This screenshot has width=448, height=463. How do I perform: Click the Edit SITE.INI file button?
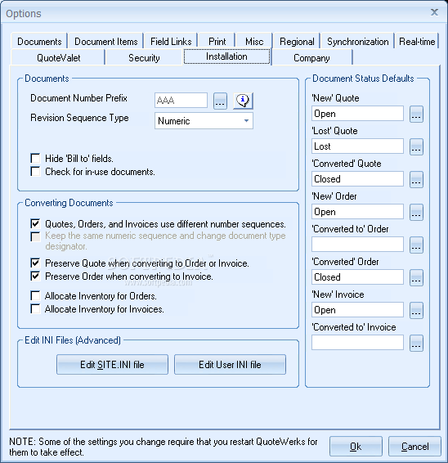(x=113, y=365)
